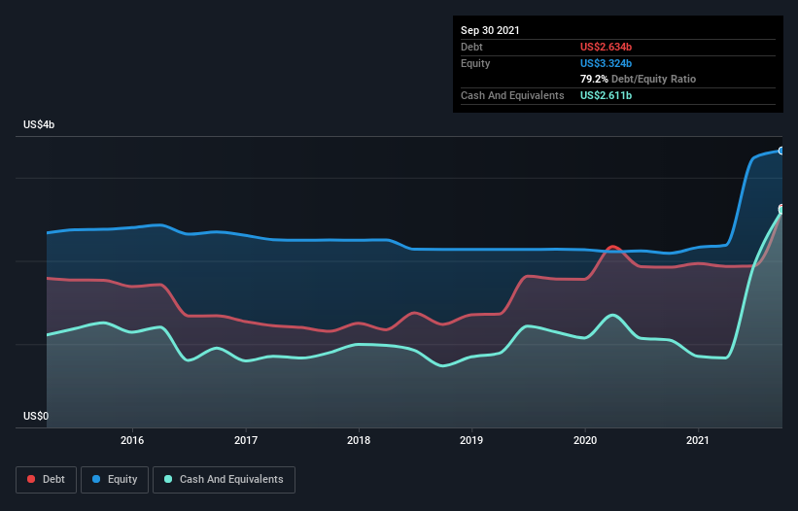Viewport: 798px width, 511px height.
Task: Click the US$0 y-axis label
Action: click(x=36, y=416)
